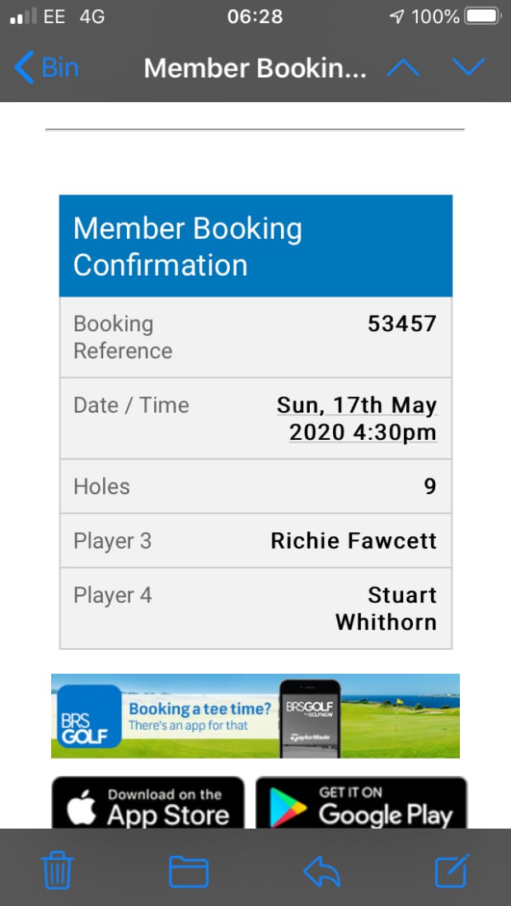The height and width of the screenshot is (906, 511).
Task: Tap the battery status indicator
Action: pyautogui.click(x=483, y=16)
